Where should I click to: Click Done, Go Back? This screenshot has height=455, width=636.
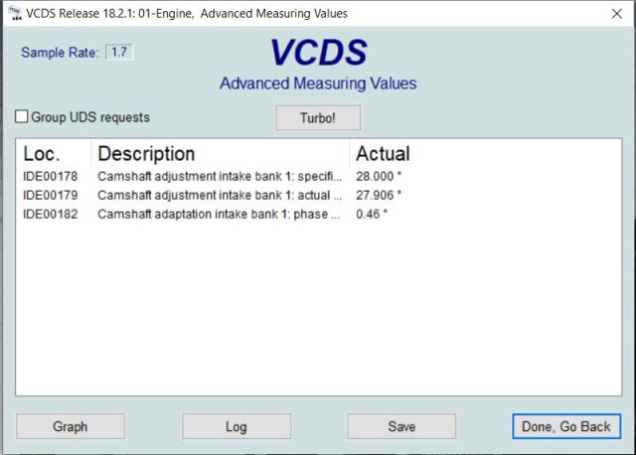pos(566,426)
